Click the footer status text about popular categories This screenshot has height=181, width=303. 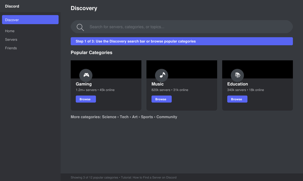tap(123, 177)
